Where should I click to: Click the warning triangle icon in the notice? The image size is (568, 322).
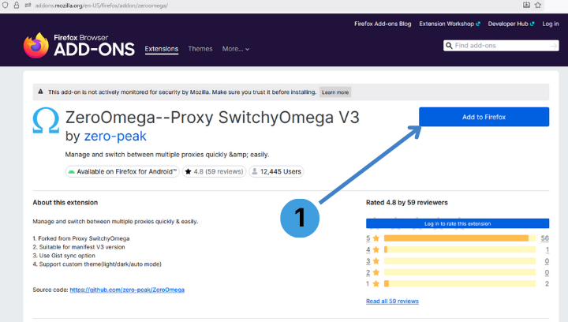pyautogui.click(x=40, y=92)
